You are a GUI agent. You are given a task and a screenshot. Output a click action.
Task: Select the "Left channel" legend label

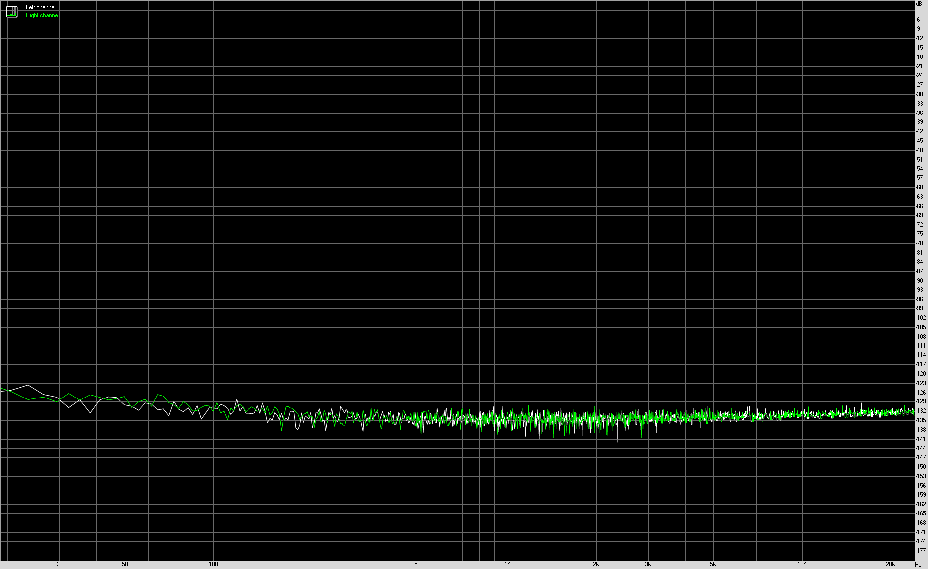[x=41, y=7]
